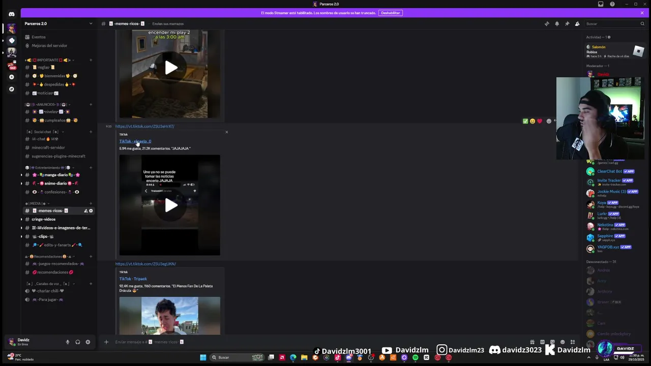The image size is (651, 366).
Task: Open the help question mark icon
Action: click(612, 4)
